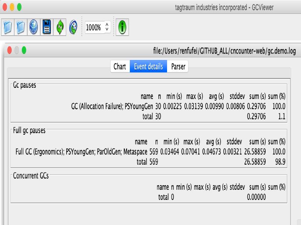The width and height of the screenshot is (301, 225).
Task: Open the Parser tab
Action: (x=178, y=66)
